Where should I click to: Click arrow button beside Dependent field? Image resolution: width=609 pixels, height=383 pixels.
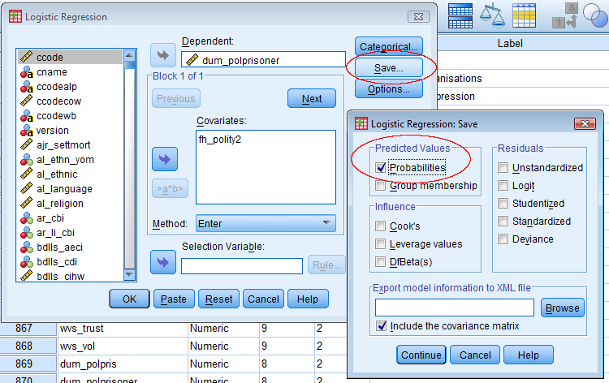pos(163,56)
